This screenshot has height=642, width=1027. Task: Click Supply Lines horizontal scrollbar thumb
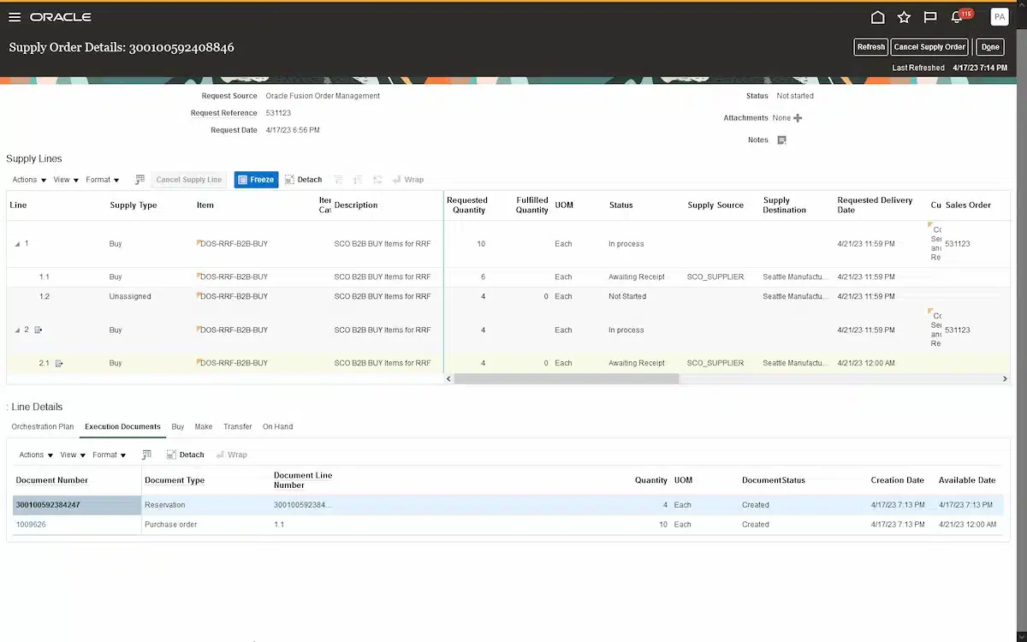click(567, 378)
